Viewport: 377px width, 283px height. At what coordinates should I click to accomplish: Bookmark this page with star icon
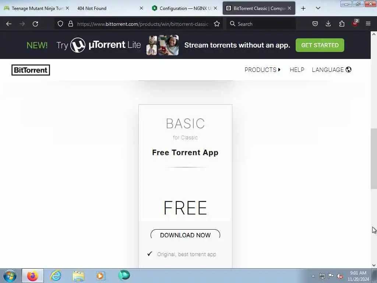point(217,24)
